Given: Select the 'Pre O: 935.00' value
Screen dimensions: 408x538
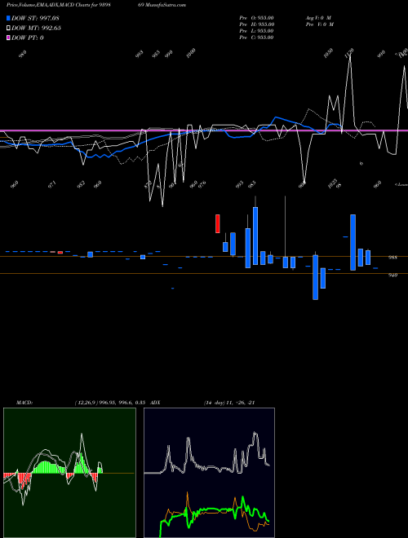Looking at the screenshot, I should click(x=256, y=18).
